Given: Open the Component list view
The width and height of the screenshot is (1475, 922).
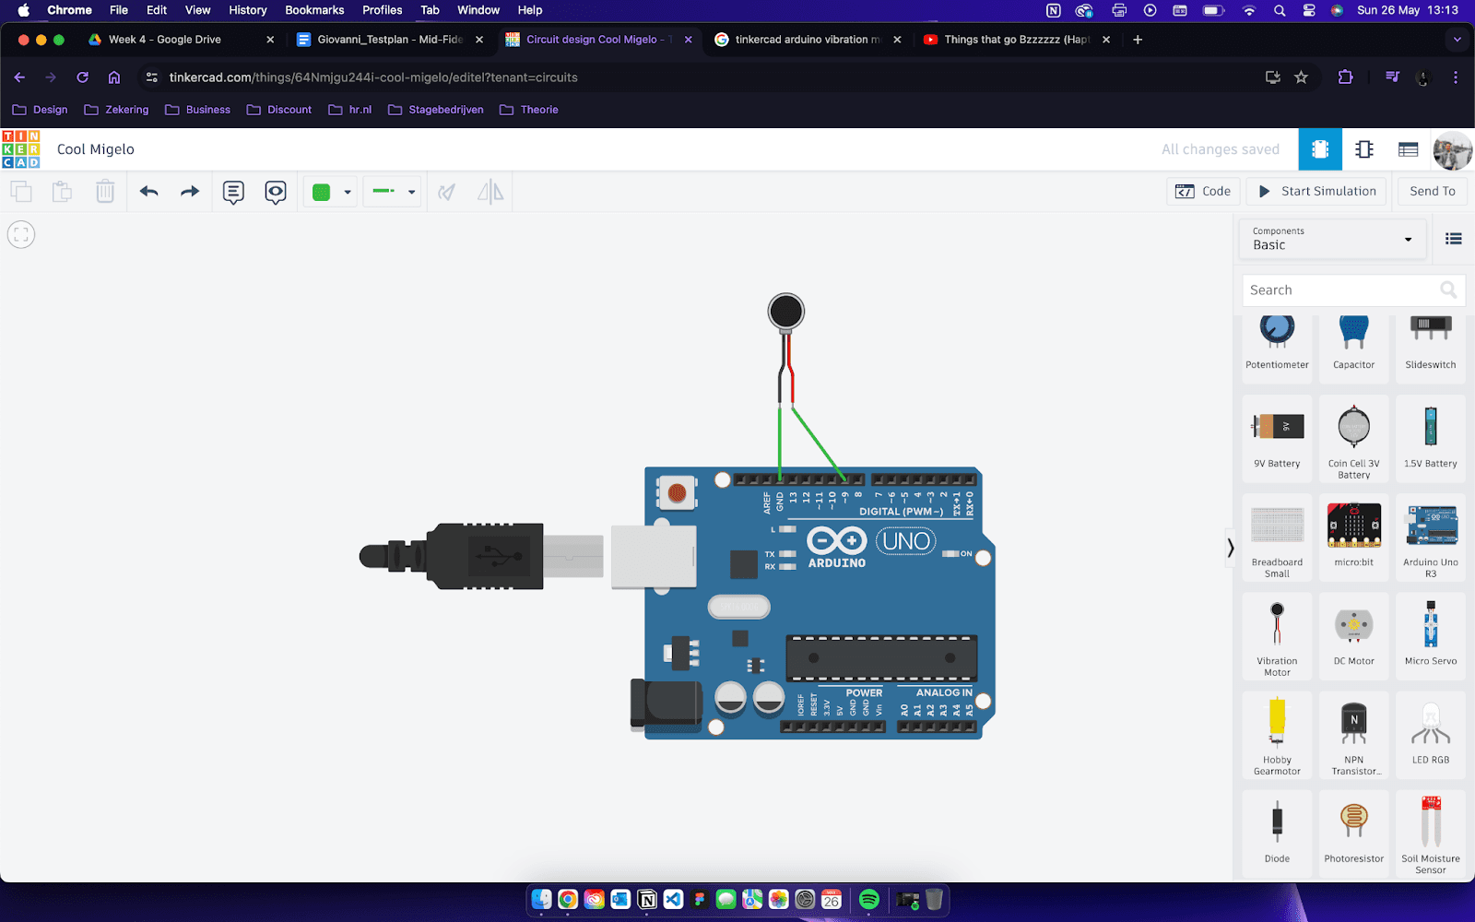Looking at the screenshot, I should (1408, 149).
